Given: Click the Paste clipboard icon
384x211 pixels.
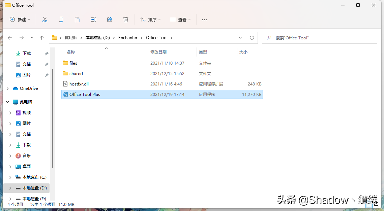Looking at the screenshot, I should 77,20.
